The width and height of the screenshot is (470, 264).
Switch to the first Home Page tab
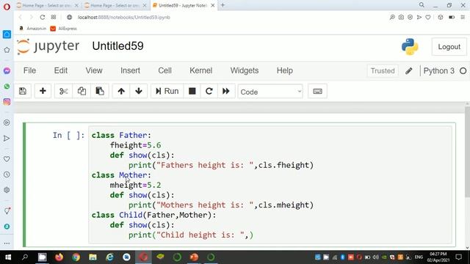point(46,5)
